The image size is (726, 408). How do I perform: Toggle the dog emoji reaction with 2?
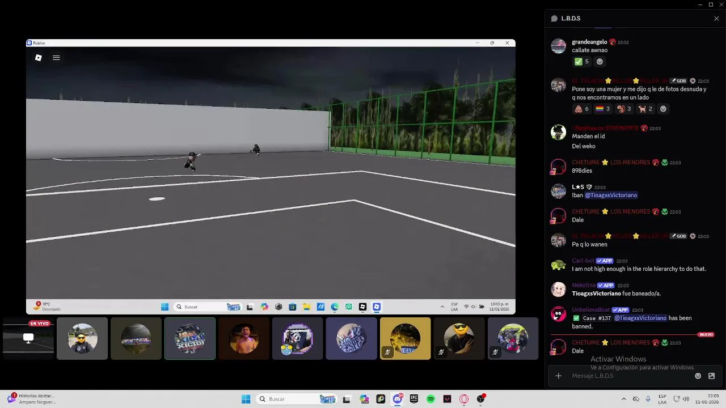point(645,109)
